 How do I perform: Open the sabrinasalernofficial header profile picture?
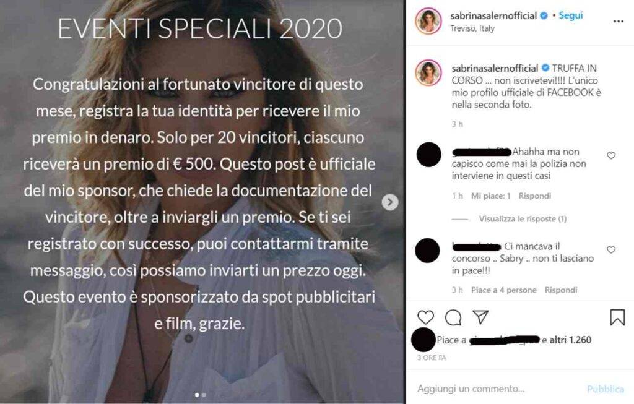pos(428,20)
